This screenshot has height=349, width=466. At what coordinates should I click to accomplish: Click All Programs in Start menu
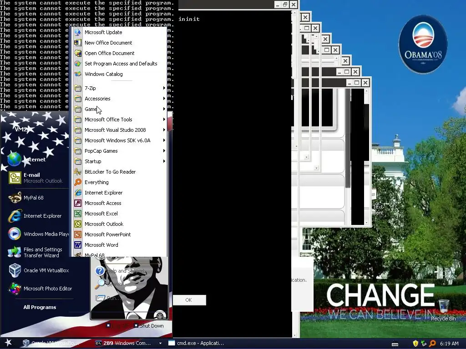pyautogui.click(x=40, y=307)
